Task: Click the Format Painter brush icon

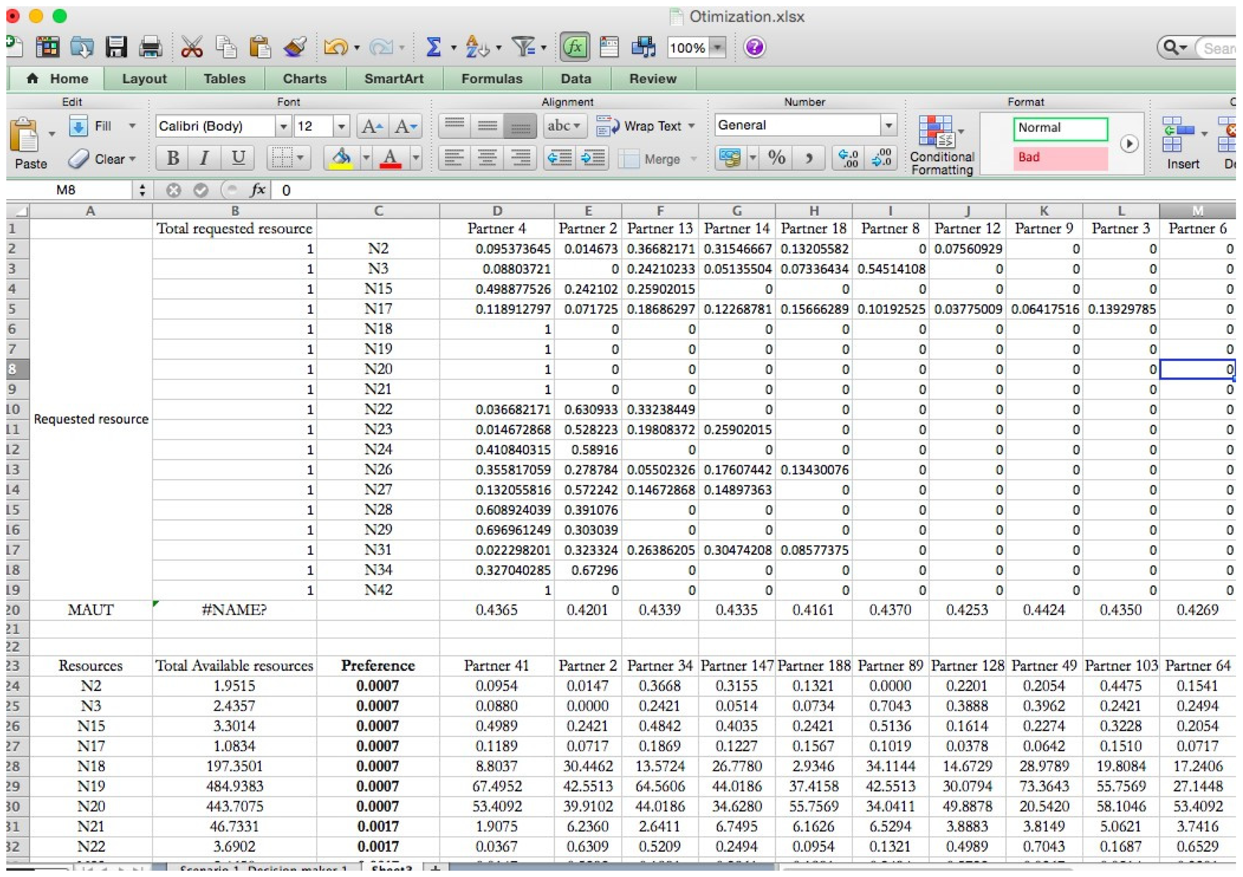Action: point(295,47)
